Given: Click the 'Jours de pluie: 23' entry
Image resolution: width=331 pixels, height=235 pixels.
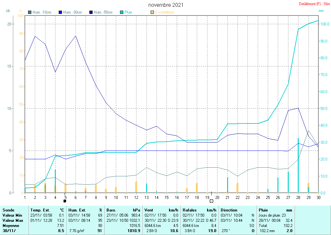Looking at the screenshot, I should 272,215.
